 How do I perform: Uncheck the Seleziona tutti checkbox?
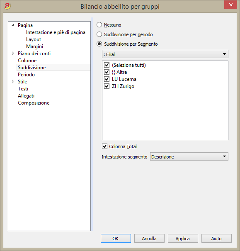tap(107, 65)
